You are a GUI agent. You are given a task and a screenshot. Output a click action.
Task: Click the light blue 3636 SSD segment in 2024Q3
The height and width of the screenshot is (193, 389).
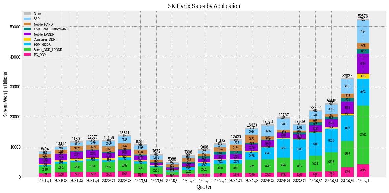pos(268,131)
